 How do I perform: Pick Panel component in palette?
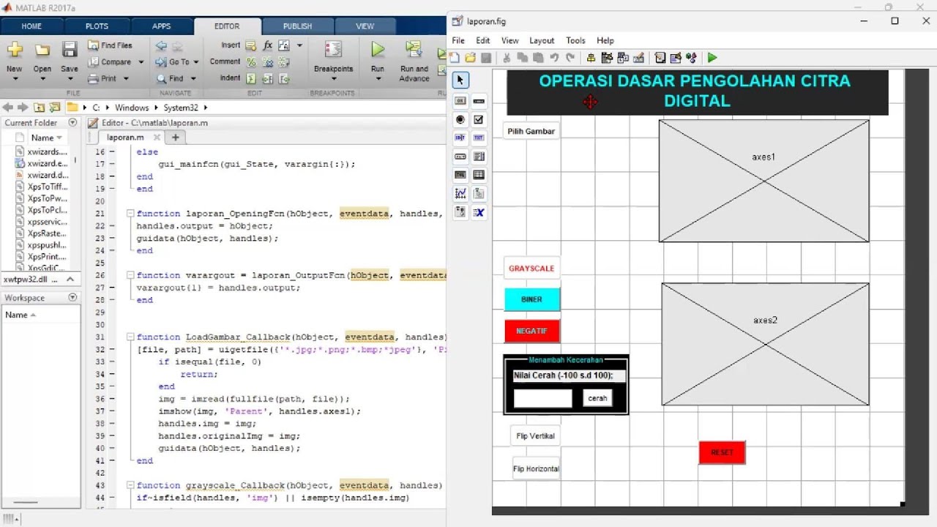tap(479, 194)
